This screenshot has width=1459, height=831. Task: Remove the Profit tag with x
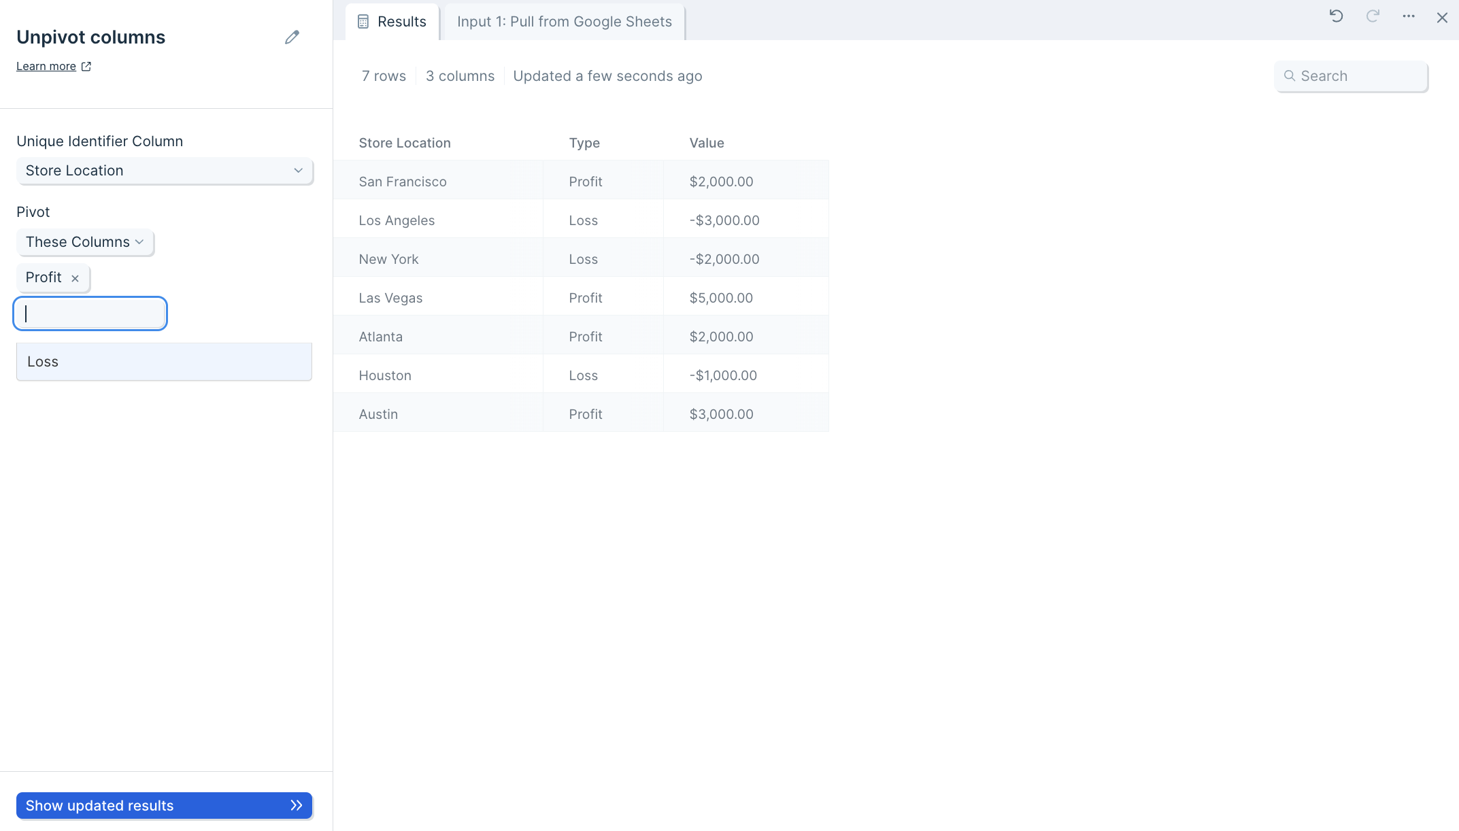pos(76,278)
